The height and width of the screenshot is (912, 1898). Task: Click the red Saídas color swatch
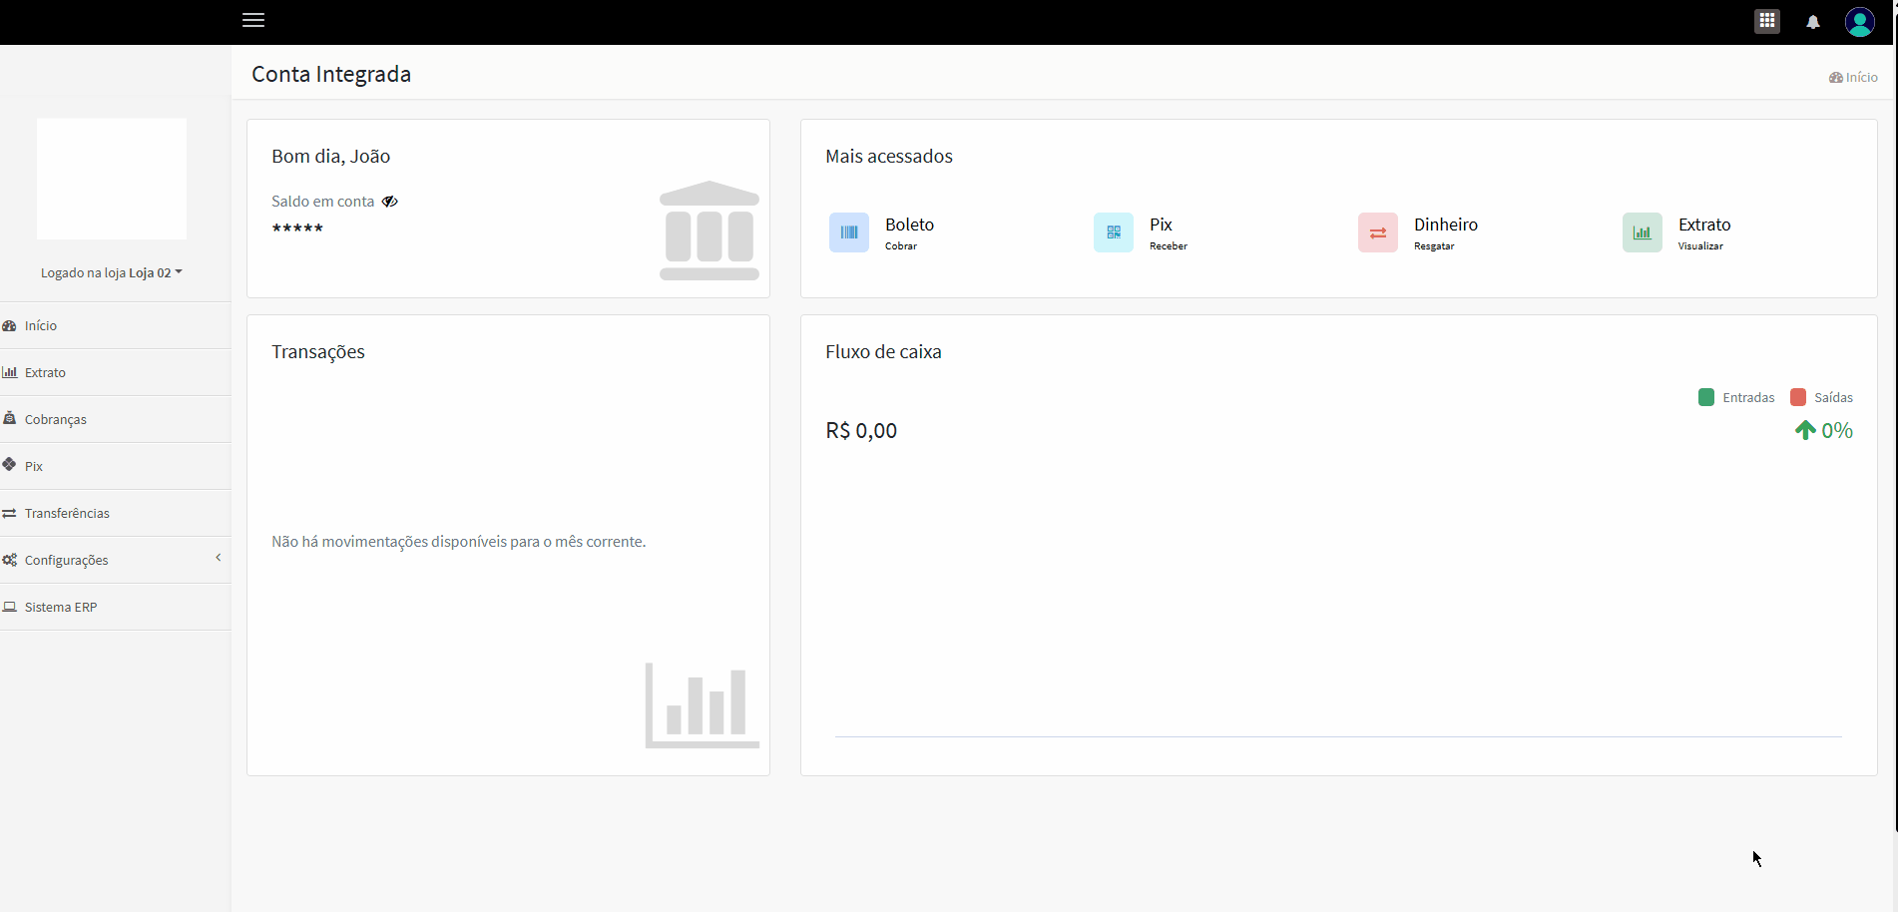pos(1798,397)
